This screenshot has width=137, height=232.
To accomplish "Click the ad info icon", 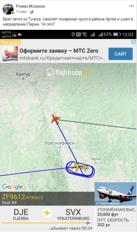I will tap(133, 42).
